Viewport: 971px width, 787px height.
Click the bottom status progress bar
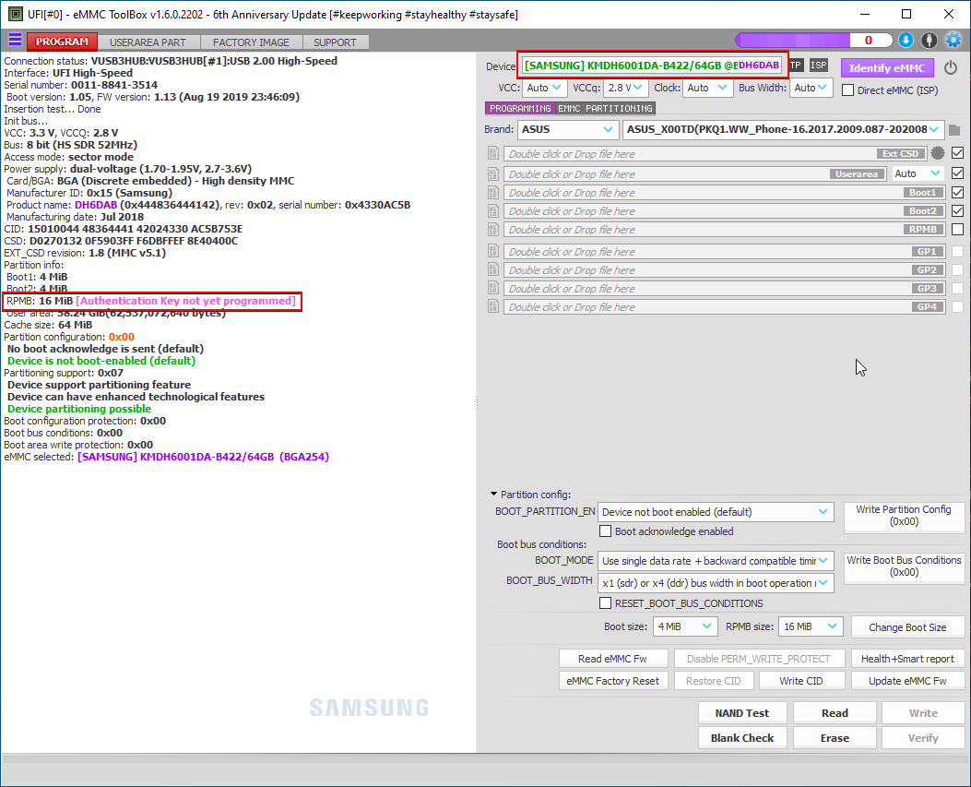click(x=485, y=758)
